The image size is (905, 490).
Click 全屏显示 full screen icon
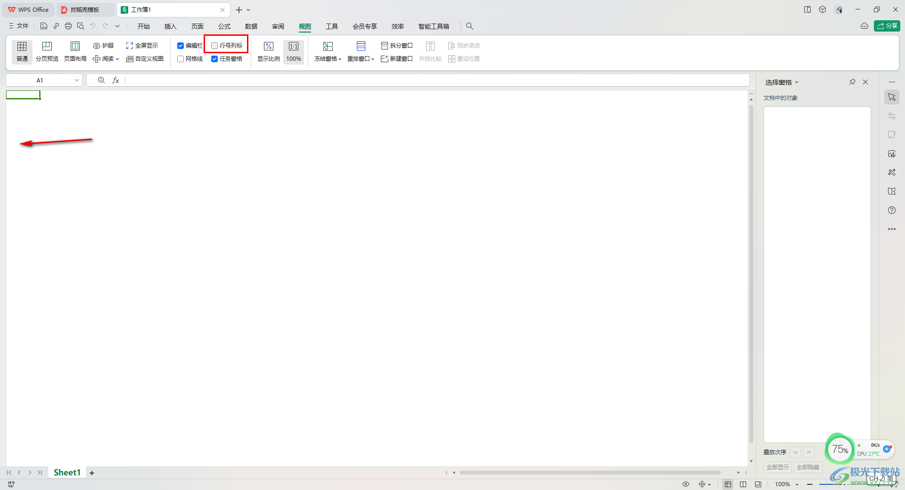point(142,46)
